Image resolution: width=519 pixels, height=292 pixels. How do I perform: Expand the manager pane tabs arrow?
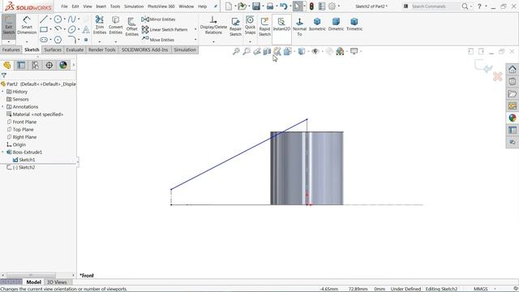[74, 65]
